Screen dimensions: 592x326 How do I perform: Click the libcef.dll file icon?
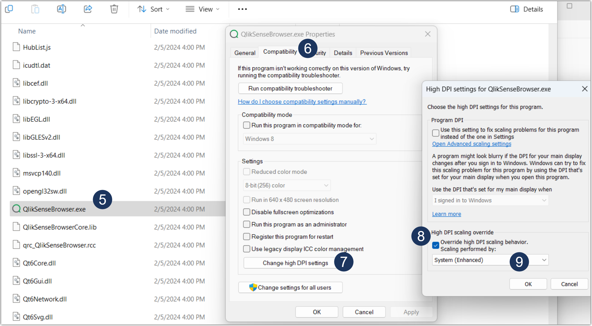(16, 83)
